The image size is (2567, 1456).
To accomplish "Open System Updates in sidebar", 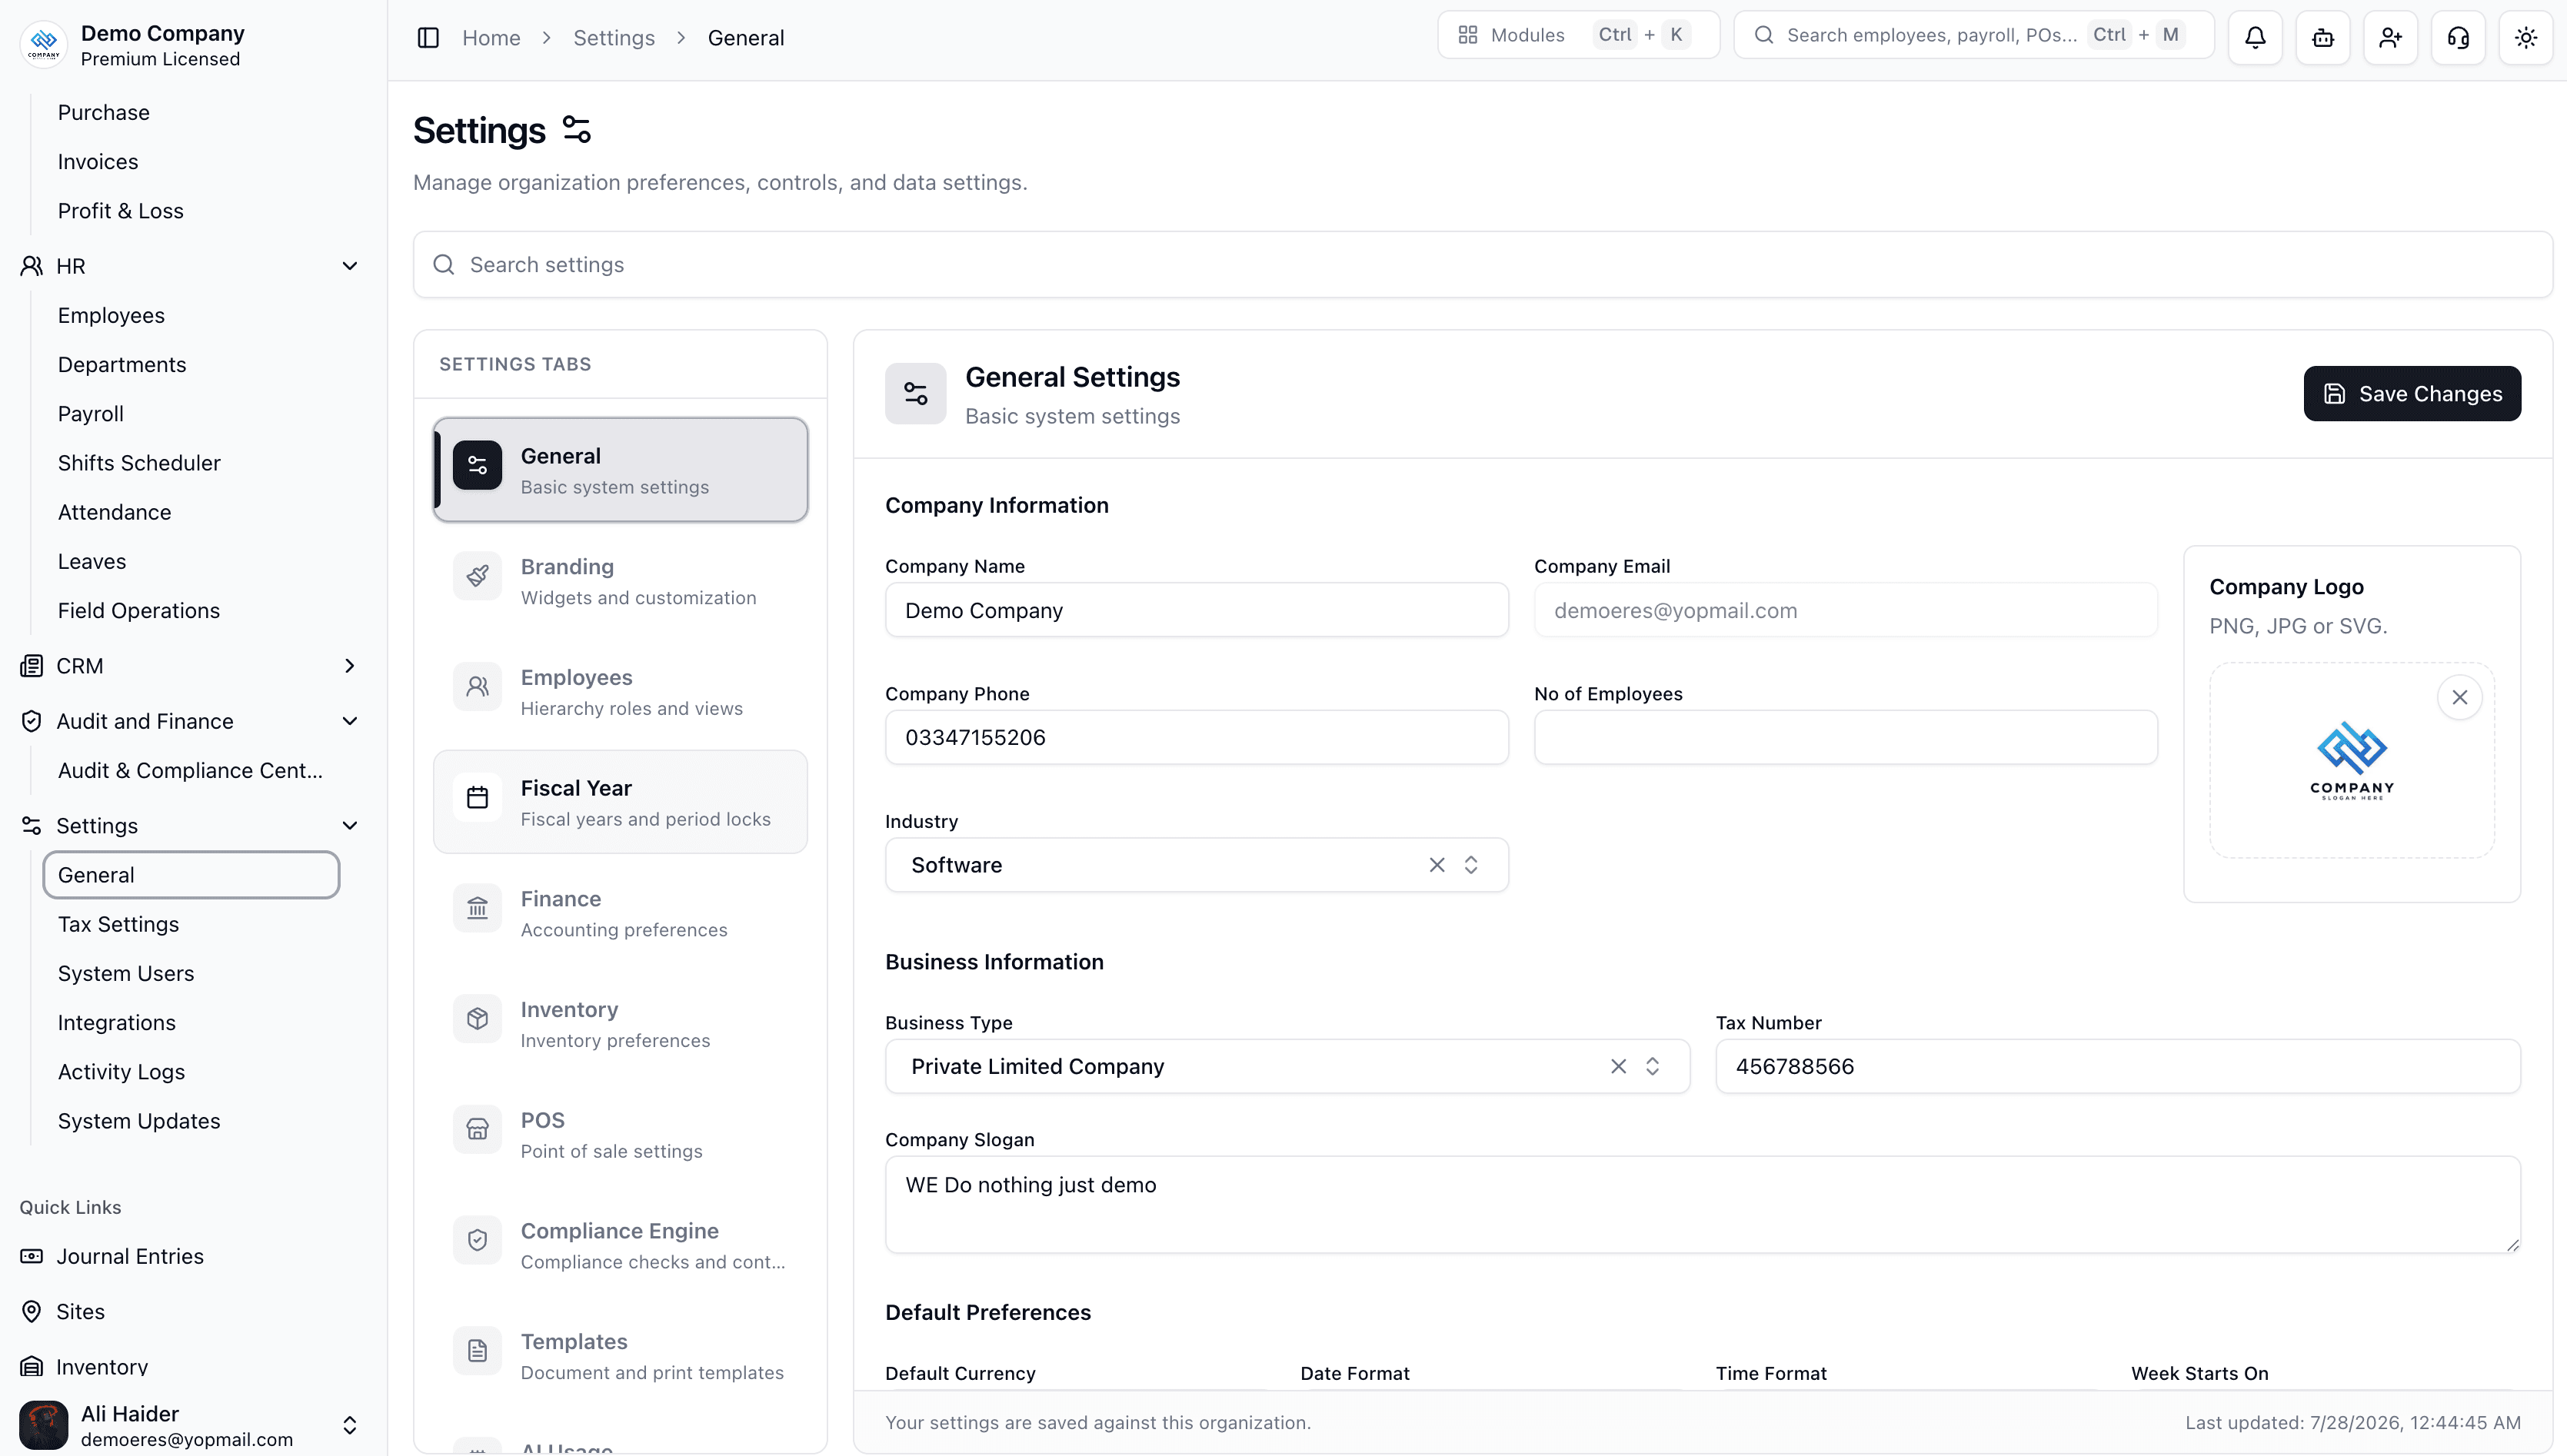I will pyautogui.click(x=139, y=1121).
